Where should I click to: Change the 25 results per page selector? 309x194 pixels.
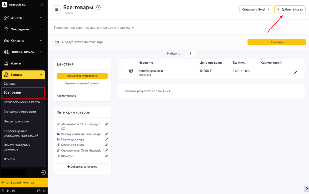click(x=58, y=42)
